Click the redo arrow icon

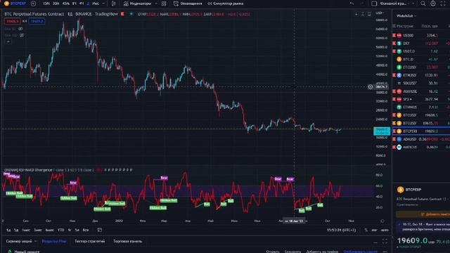coord(361,4)
